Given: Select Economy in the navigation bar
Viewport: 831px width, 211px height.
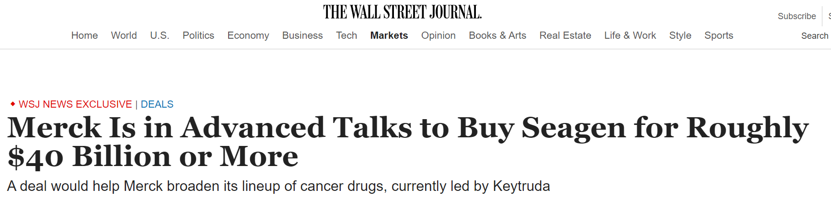Looking at the screenshot, I should (248, 35).
